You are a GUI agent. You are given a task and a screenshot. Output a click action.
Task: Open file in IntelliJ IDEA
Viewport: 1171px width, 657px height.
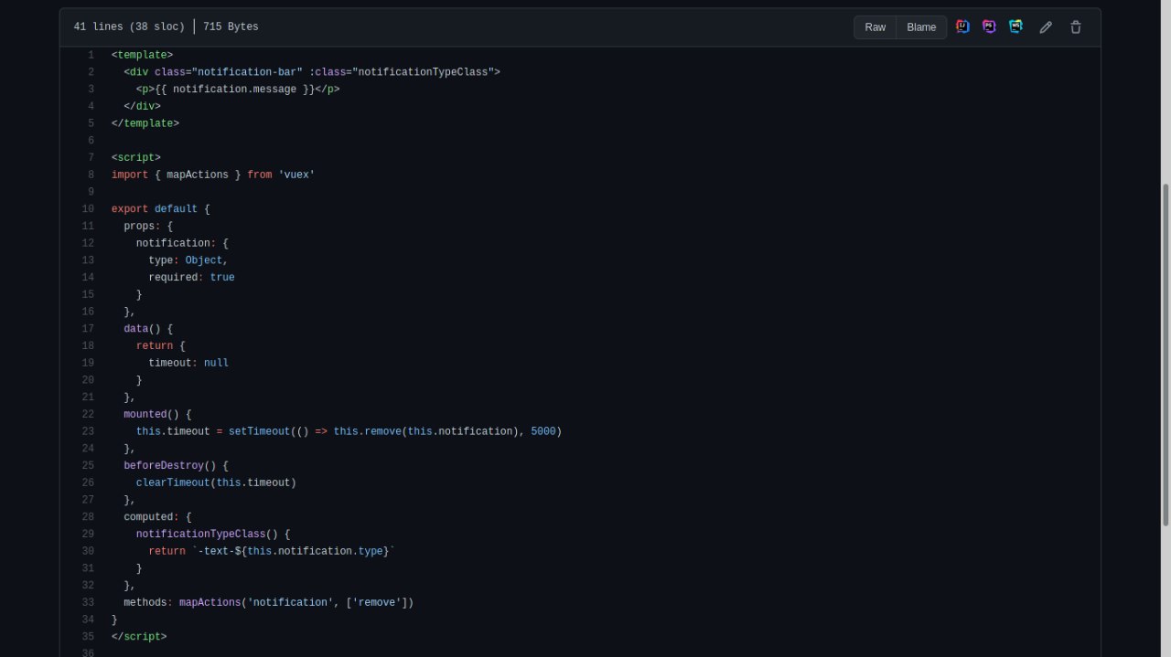point(962,26)
